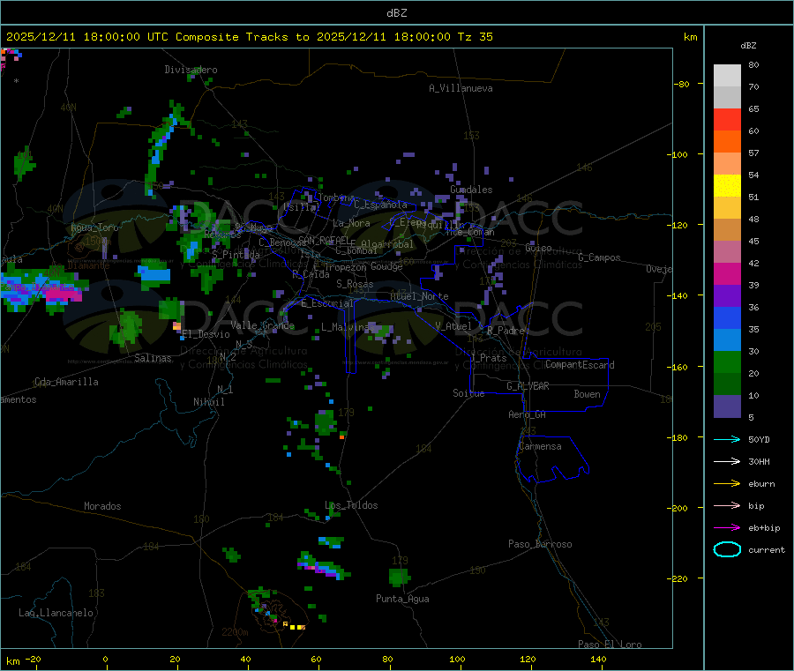Click the C_Española map label

point(381,205)
